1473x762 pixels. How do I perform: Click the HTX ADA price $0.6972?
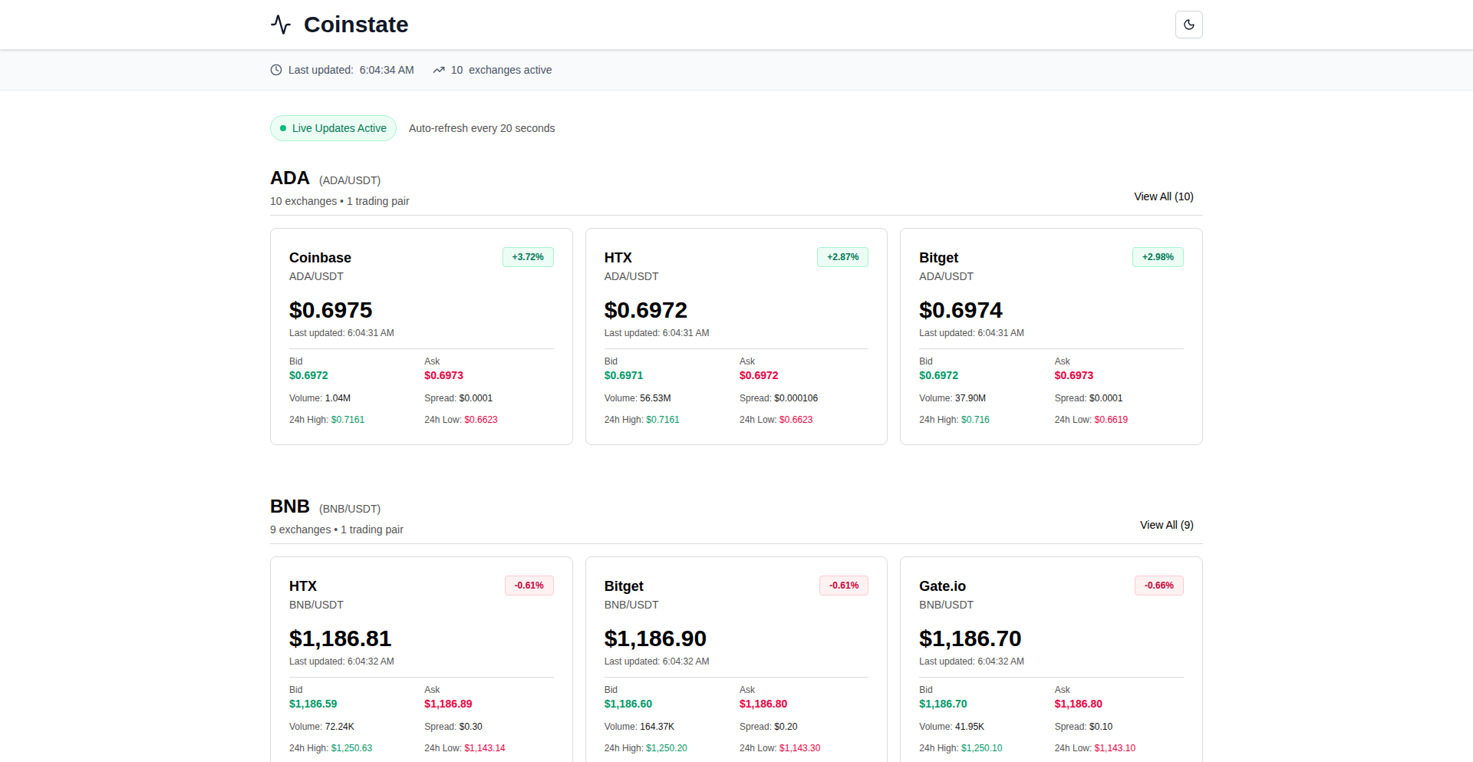point(645,310)
